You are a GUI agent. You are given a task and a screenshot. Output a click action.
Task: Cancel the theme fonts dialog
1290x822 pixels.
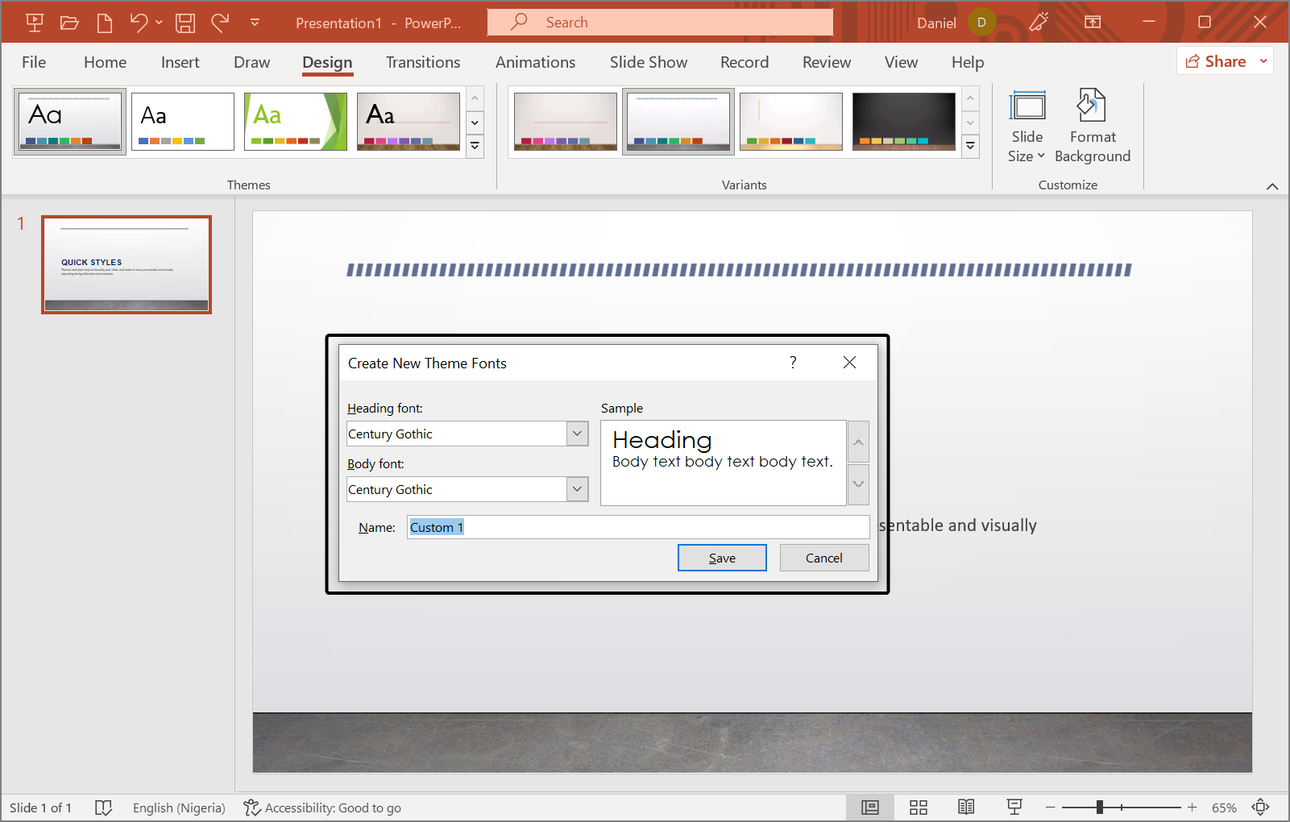pos(823,558)
